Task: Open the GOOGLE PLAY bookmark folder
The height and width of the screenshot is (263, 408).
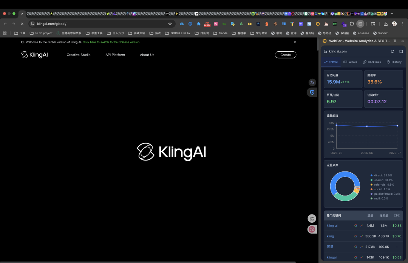Action: [x=178, y=33]
